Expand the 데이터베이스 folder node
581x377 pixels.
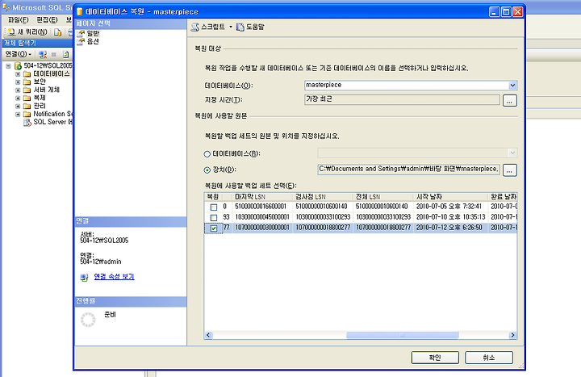[18, 74]
